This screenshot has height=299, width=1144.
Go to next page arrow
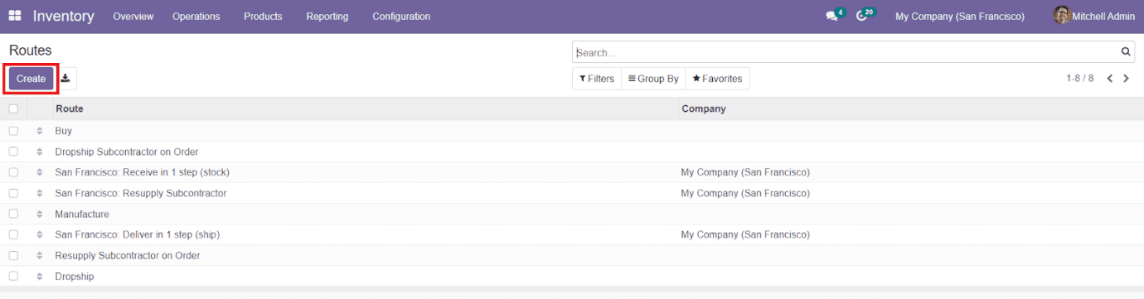coord(1126,79)
